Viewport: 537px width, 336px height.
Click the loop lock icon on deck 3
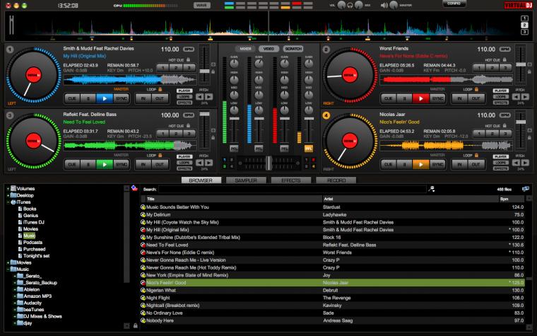coord(160,155)
